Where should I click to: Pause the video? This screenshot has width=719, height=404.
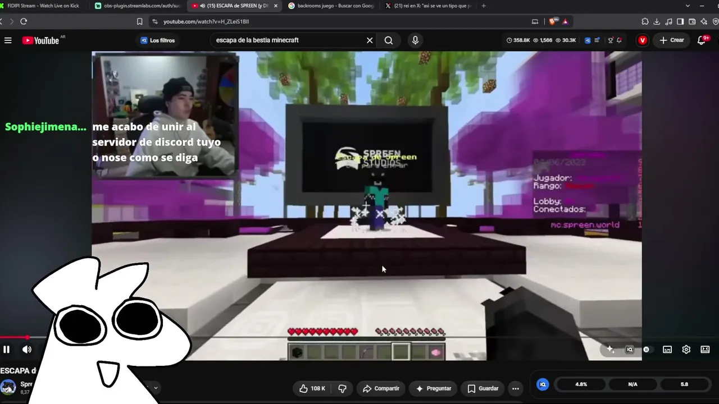pyautogui.click(x=7, y=350)
